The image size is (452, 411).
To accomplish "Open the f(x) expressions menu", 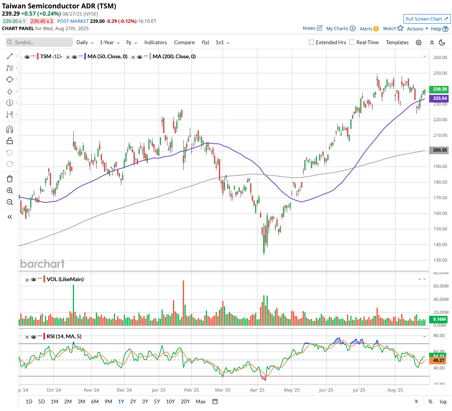I will (206, 43).
